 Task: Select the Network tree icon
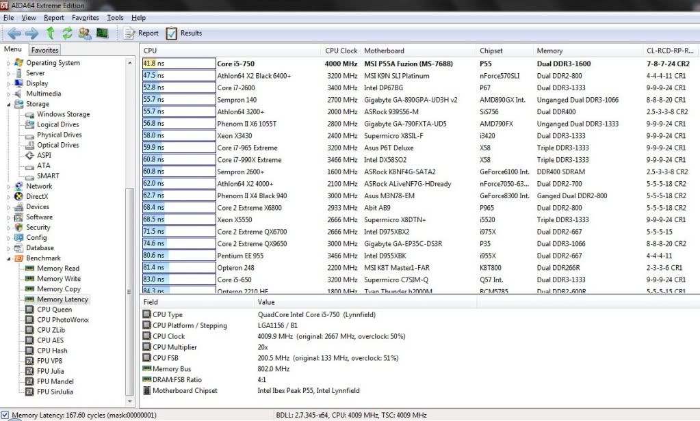pos(18,186)
